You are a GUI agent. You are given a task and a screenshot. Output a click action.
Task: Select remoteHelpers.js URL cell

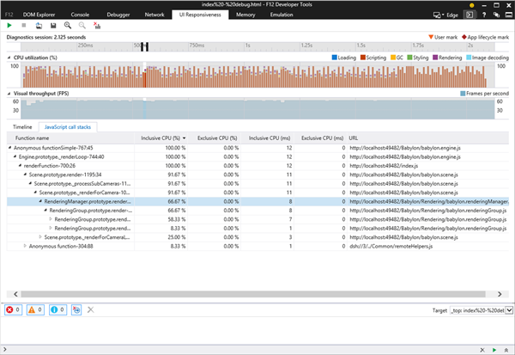391,246
